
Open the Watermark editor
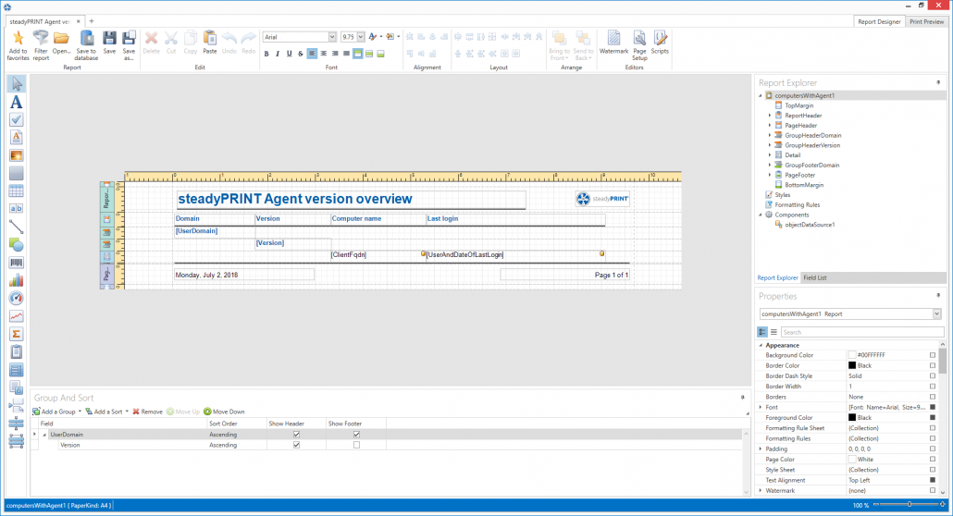(x=613, y=43)
